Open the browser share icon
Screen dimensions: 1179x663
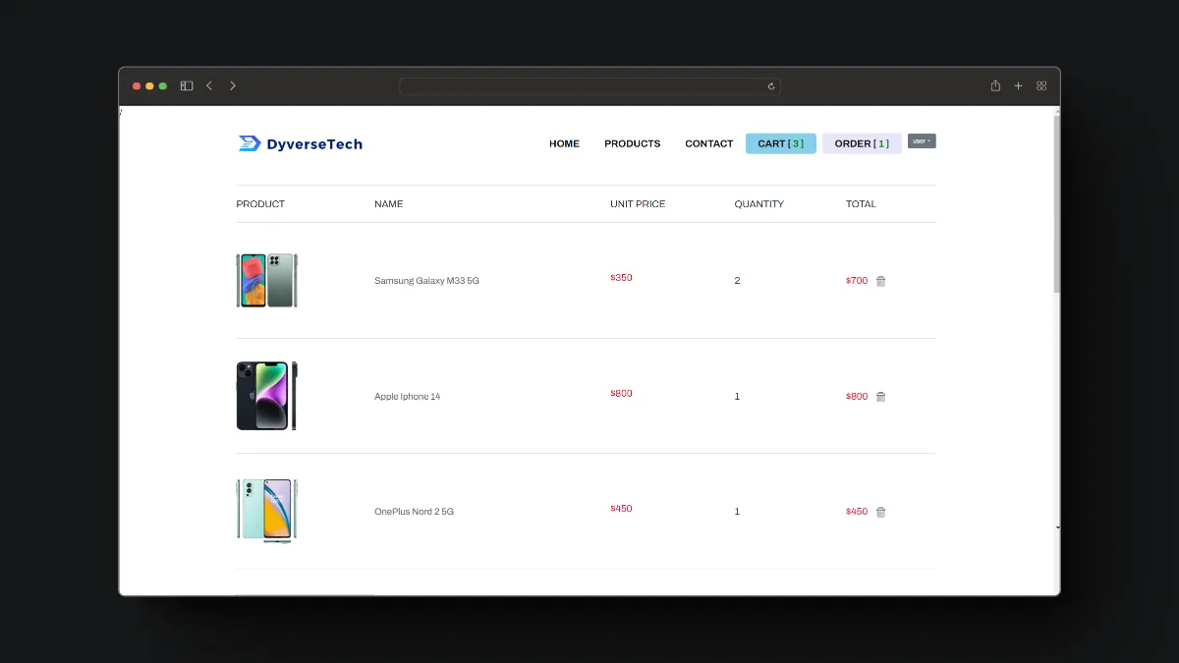tap(995, 85)
